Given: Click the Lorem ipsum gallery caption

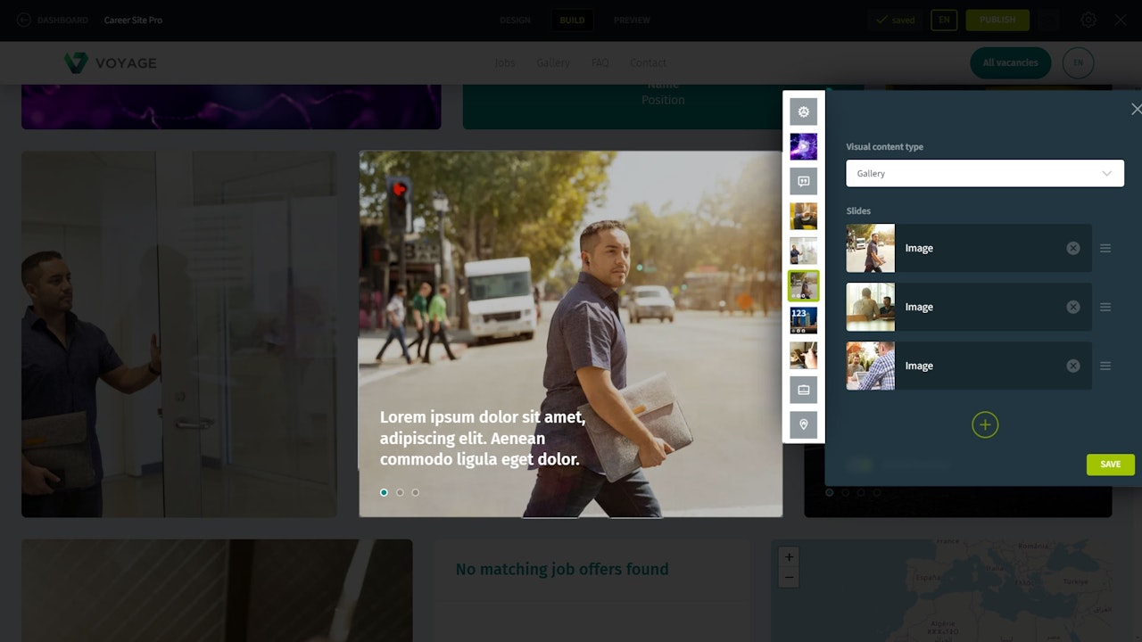Looking at the screenshot, I should tap(483, 439).
